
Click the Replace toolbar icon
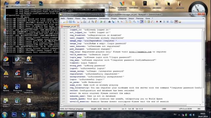point(113,22)
